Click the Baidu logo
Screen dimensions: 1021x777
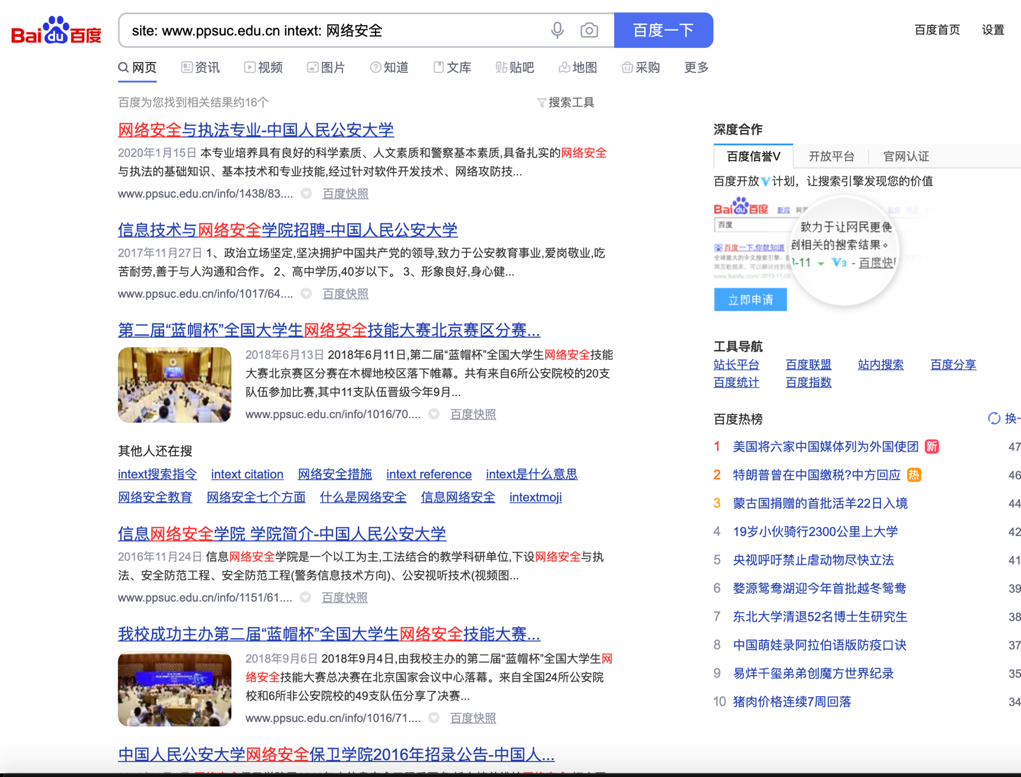click(x=56, y=31)
